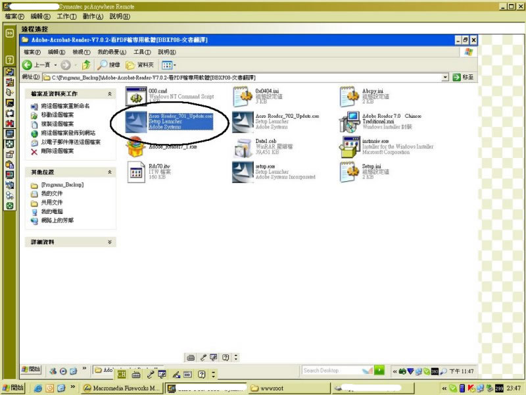
Task: Click the green arrow beside Search Desktop
Action: pos(379,370)
